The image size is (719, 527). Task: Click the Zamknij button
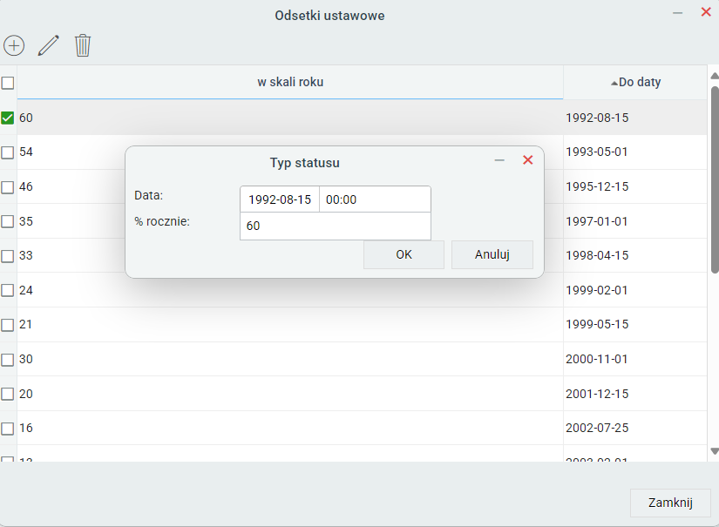click(x=670, y=503)
